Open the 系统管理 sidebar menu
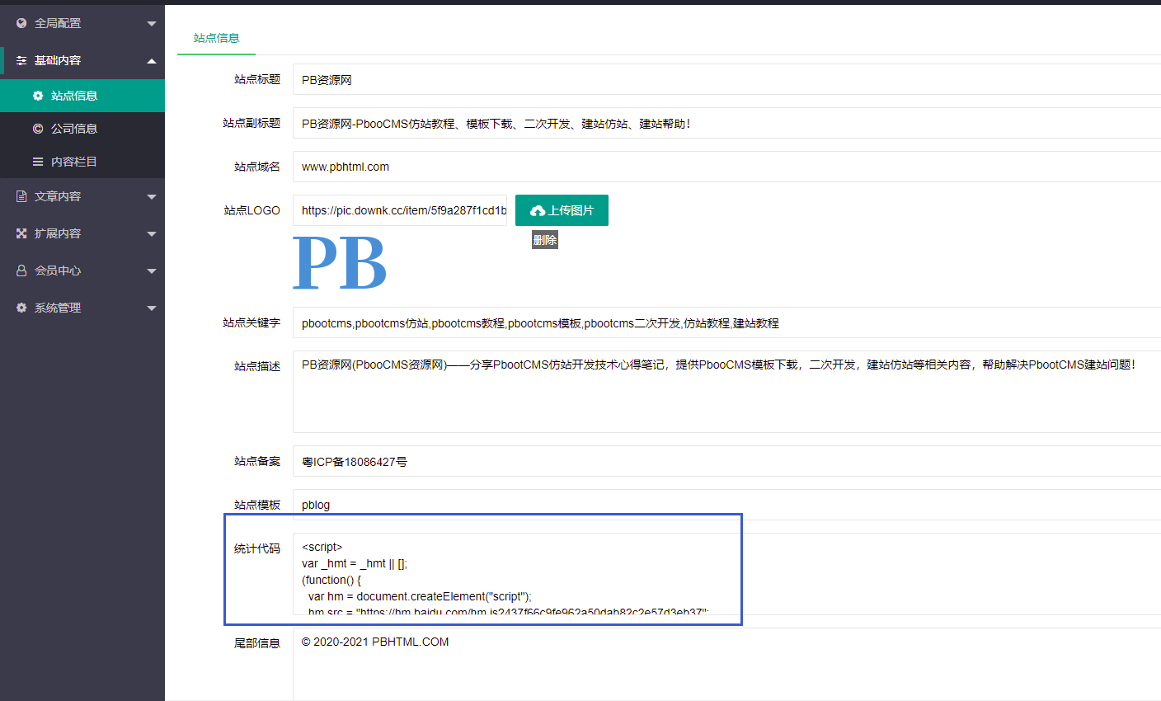 [x=82, y=308]
